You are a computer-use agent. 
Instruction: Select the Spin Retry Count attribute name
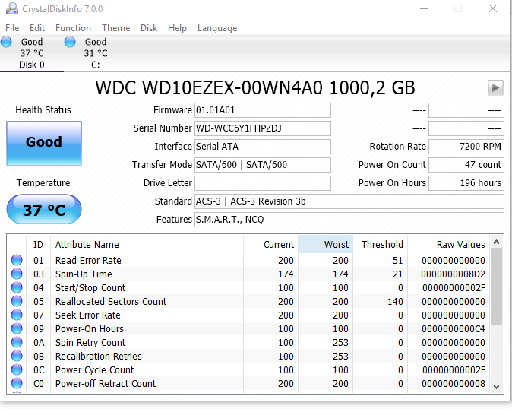coord(90,343)
